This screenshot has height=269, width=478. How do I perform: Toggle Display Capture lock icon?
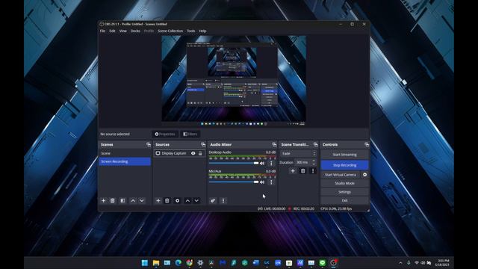(x=200, y=153)
